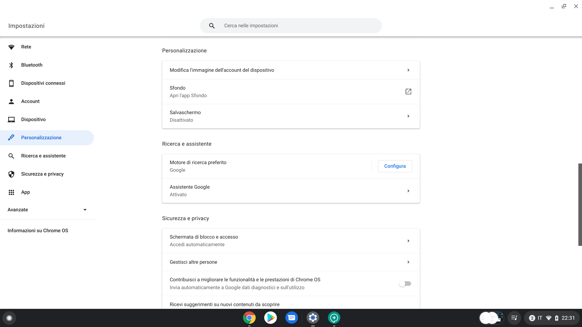Open Informazioni su Chrome OS

click(x=38, y=231)
